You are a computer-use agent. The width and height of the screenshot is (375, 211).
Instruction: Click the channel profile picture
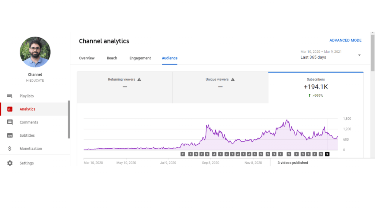point(35,52)
